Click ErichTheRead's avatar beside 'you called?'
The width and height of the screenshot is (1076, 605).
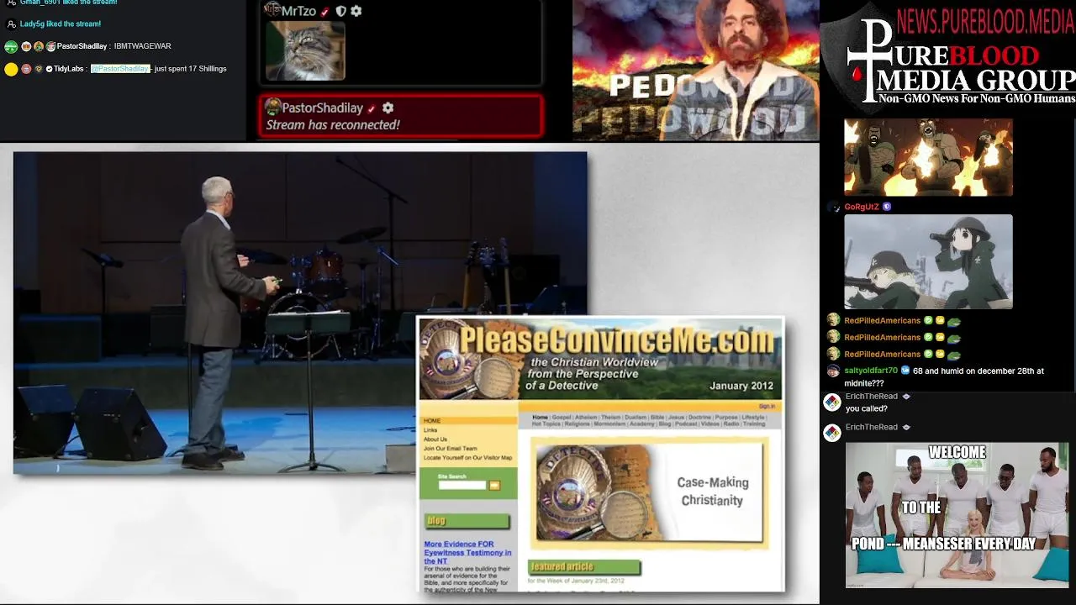[x=832, y=402]
